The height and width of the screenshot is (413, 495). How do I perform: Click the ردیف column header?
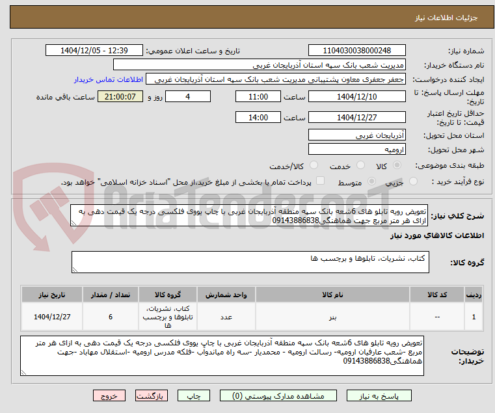pos(474,295)
